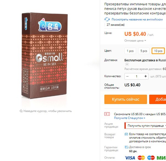
Task: Click the red coupon ticket icon
Action: 107,114
